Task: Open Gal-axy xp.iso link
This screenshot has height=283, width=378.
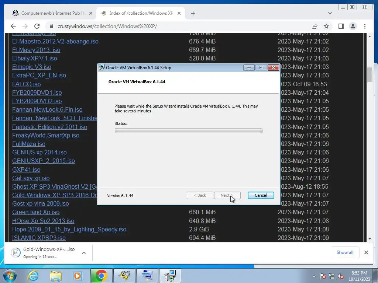Action: click(x=31, y=178)
